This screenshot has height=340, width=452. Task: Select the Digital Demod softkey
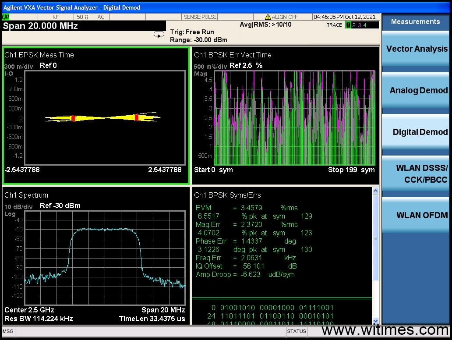point(416,132)
